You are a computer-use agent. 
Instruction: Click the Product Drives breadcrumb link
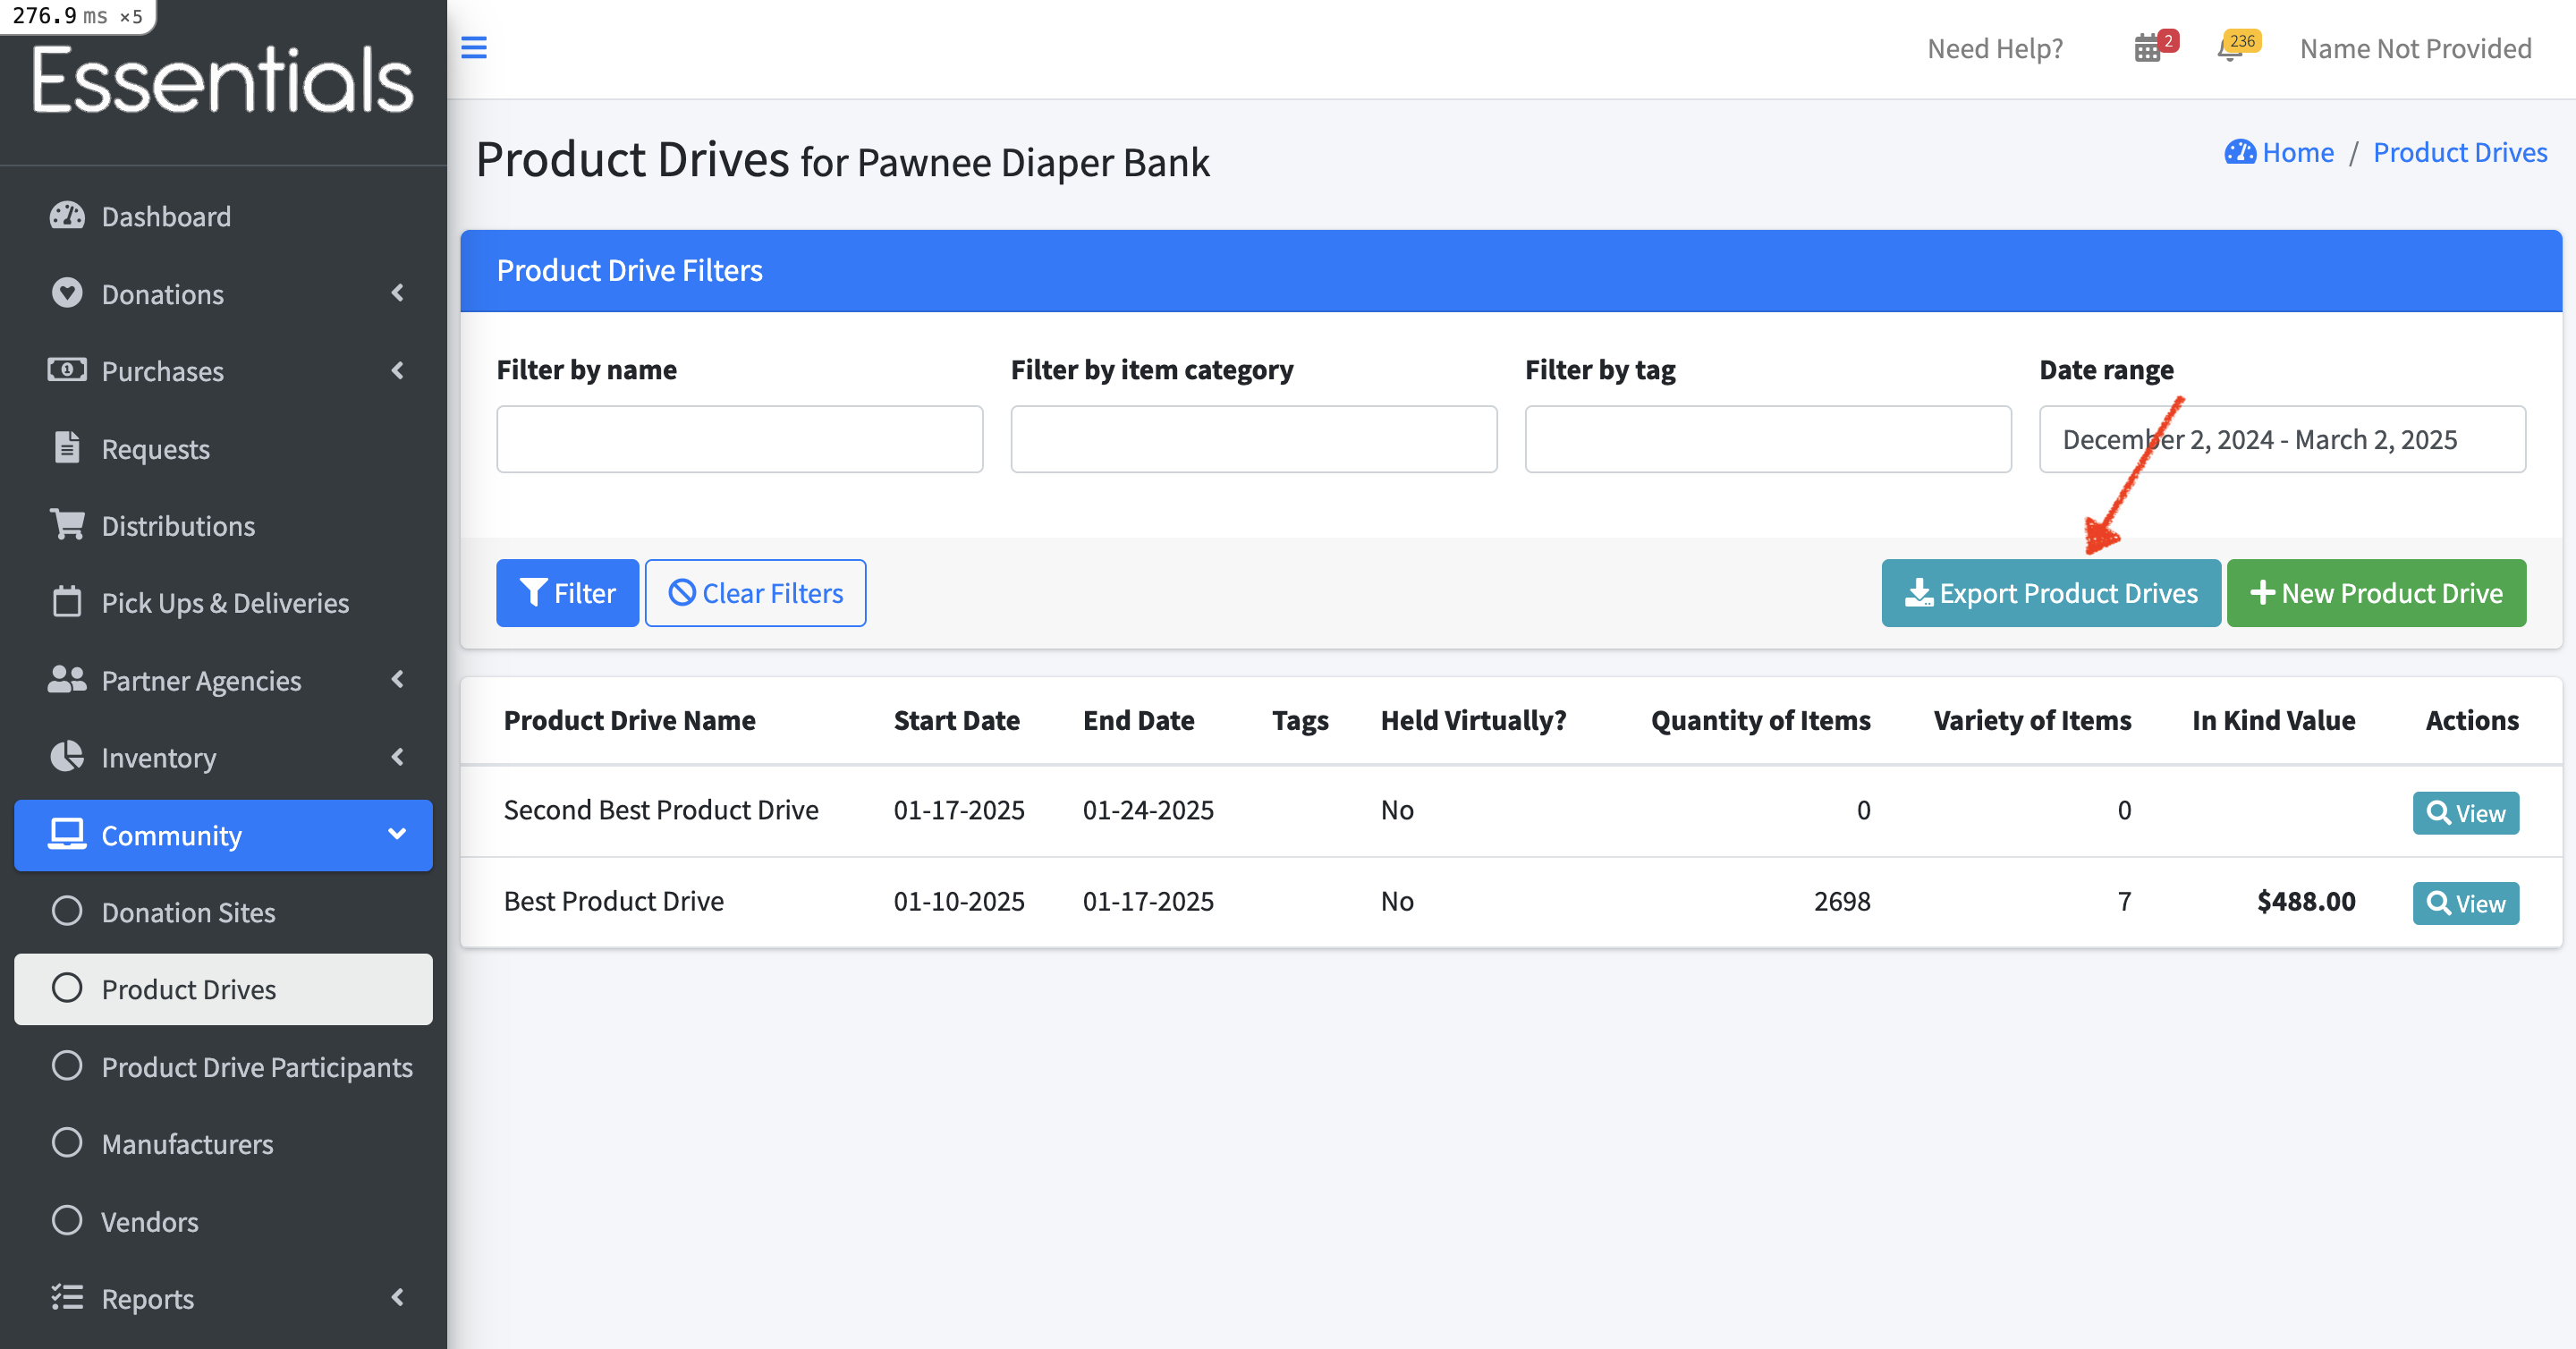[x=2460, y=152]
